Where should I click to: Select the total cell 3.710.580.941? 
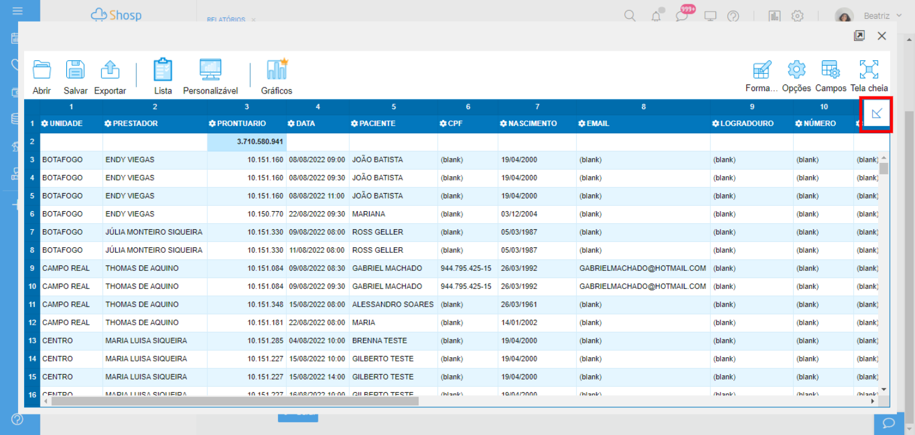(x=247, y=142)
